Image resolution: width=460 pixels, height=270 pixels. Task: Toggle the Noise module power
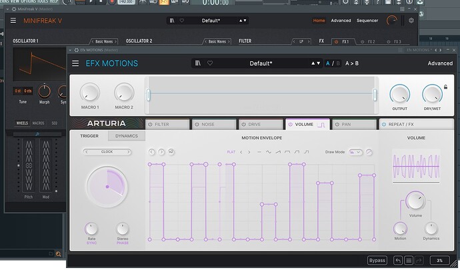(197, 125)
